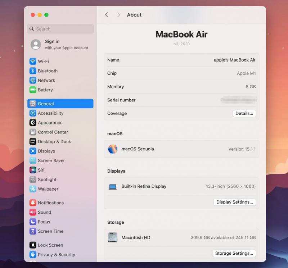Click the Bluetooth icon in the sidebar
Screen dimensions: 288x268
point(33,71)
